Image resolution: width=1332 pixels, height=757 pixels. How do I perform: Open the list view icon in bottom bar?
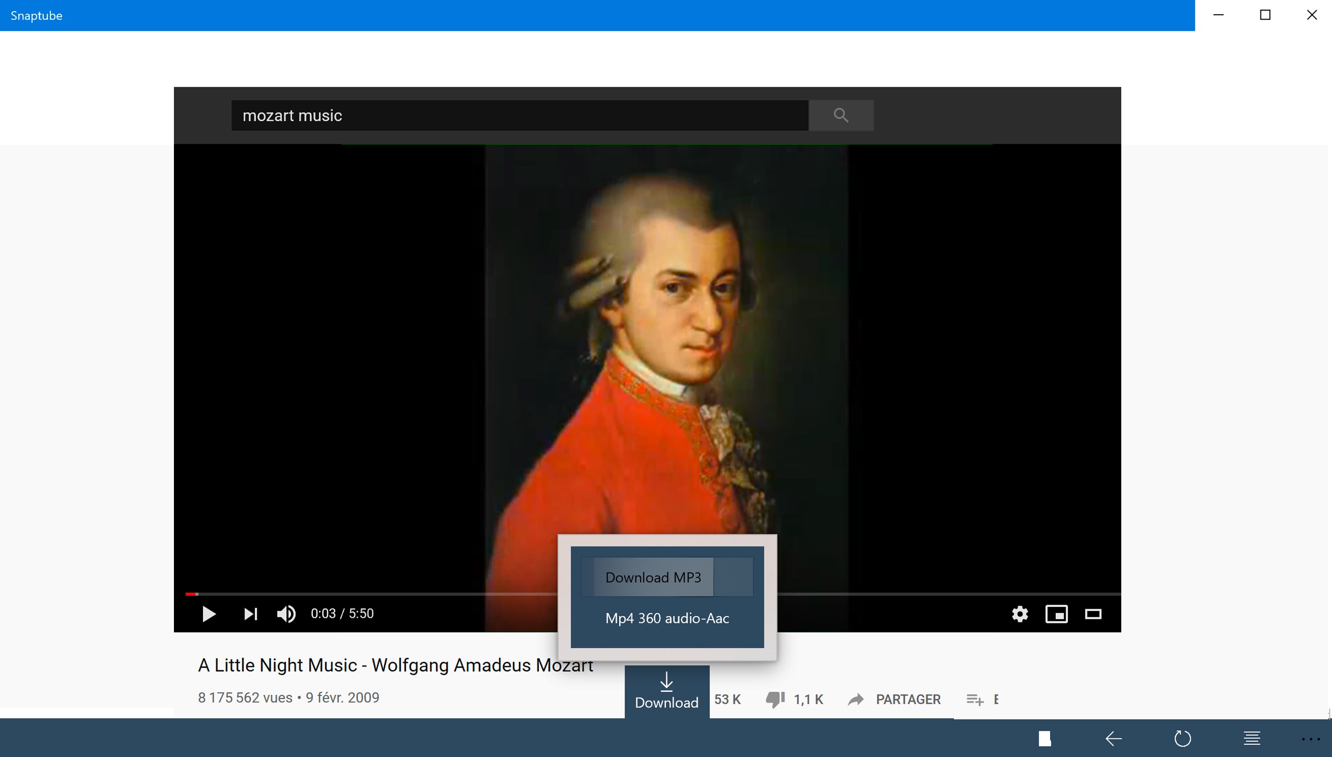pos(1251,738)
